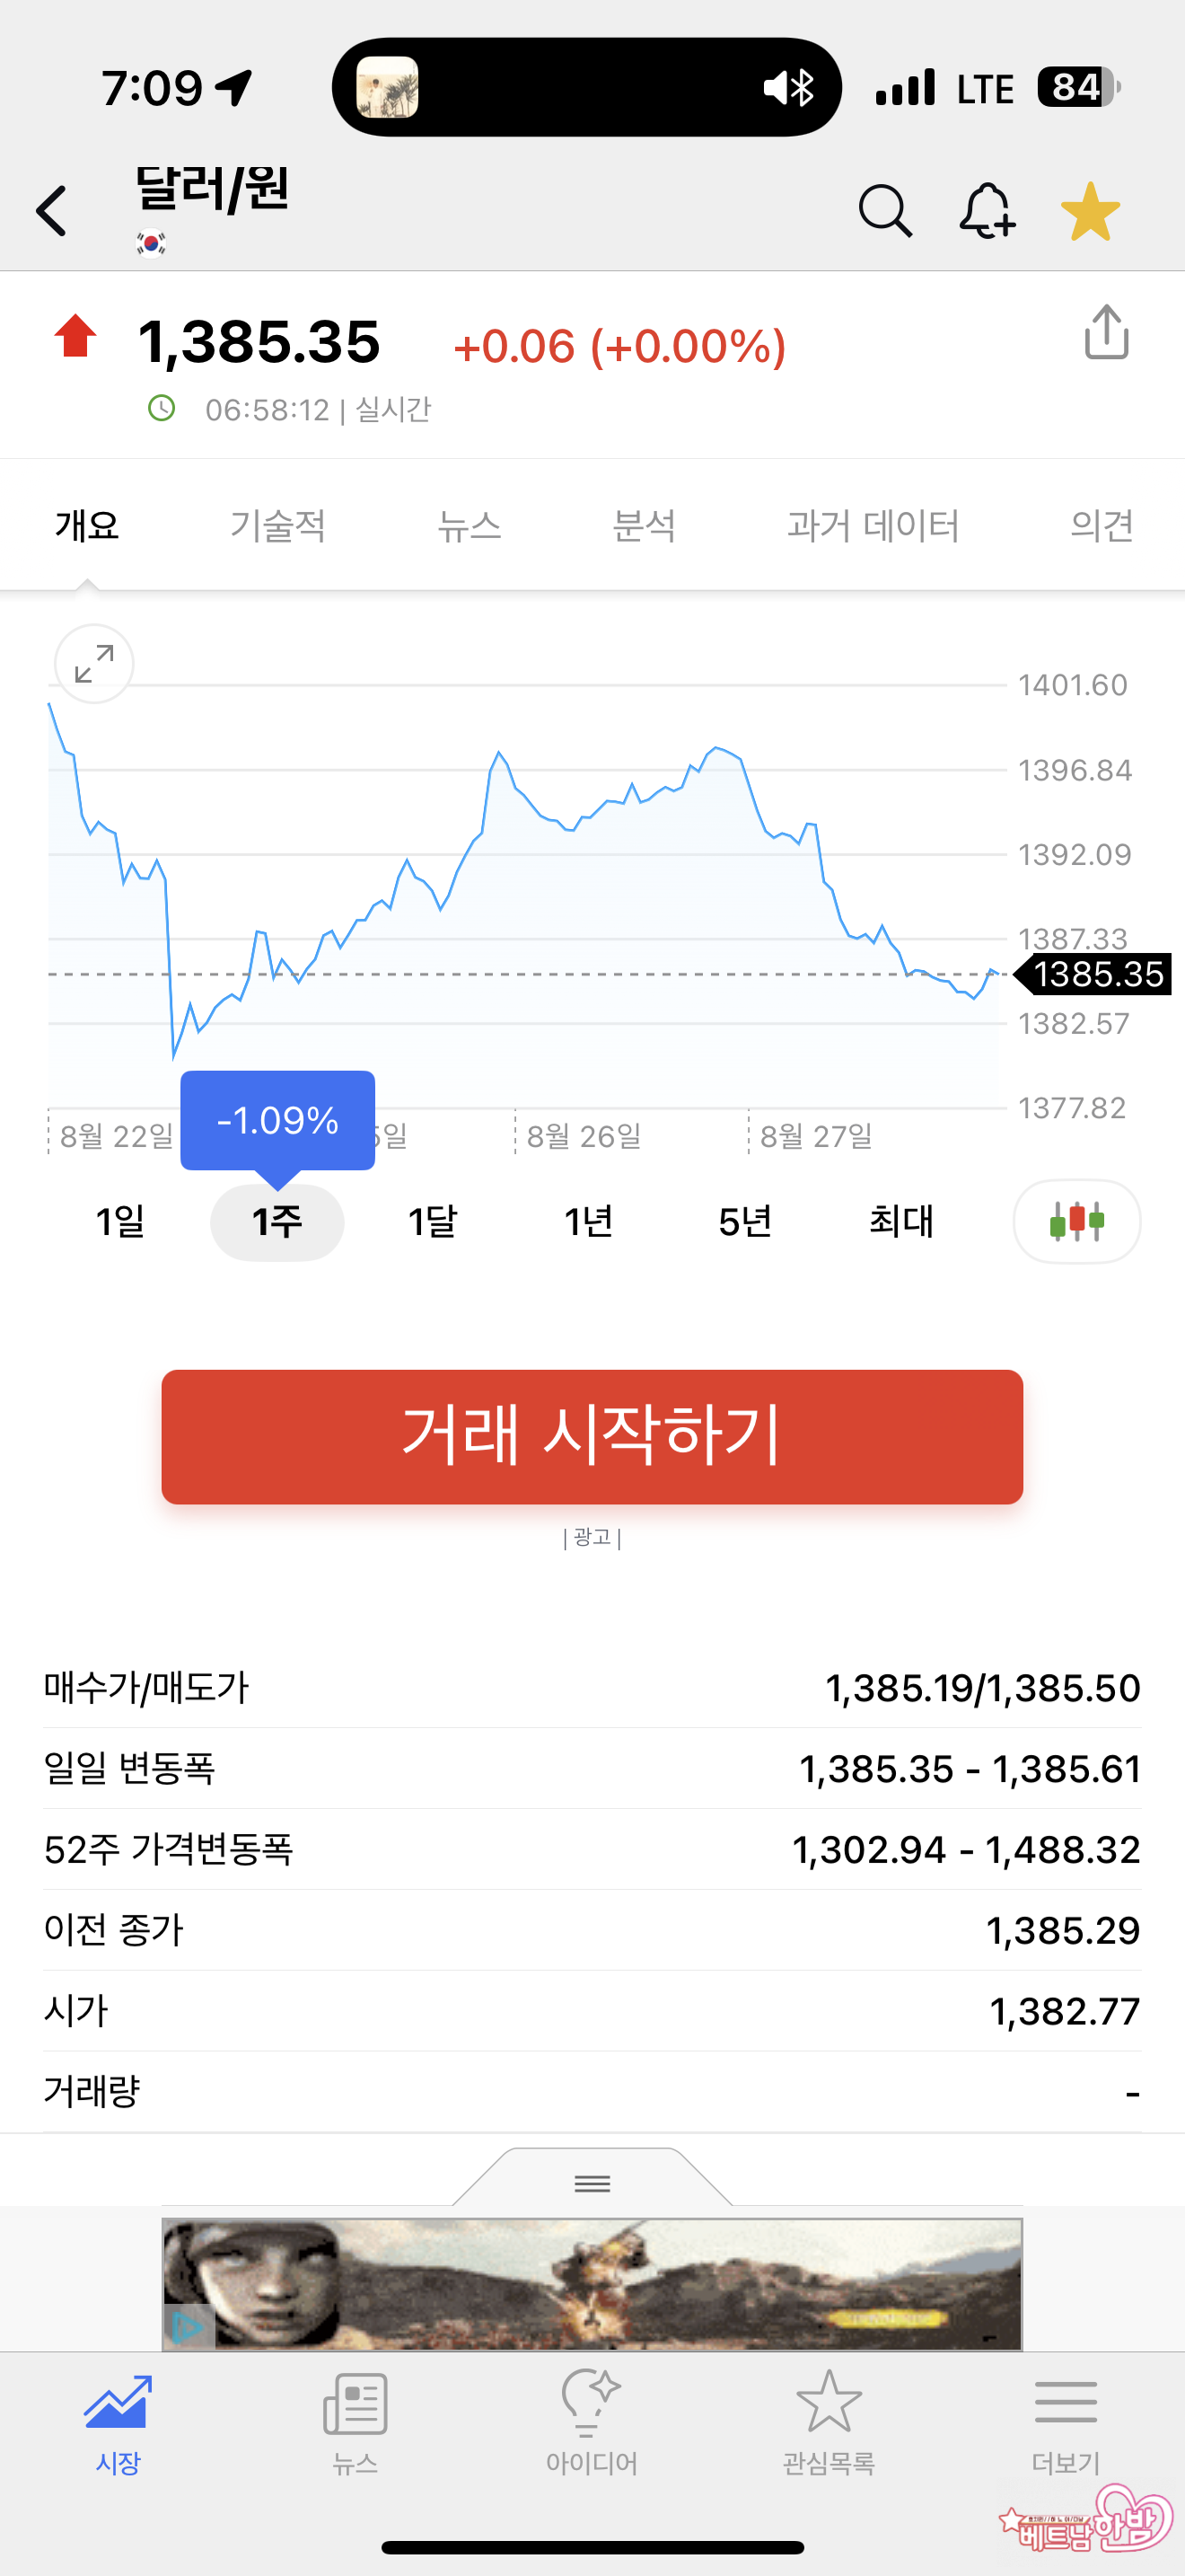Expand the bottom drawer handle
This screenshot has width=1185, height=2576.
coord(592,2183)
